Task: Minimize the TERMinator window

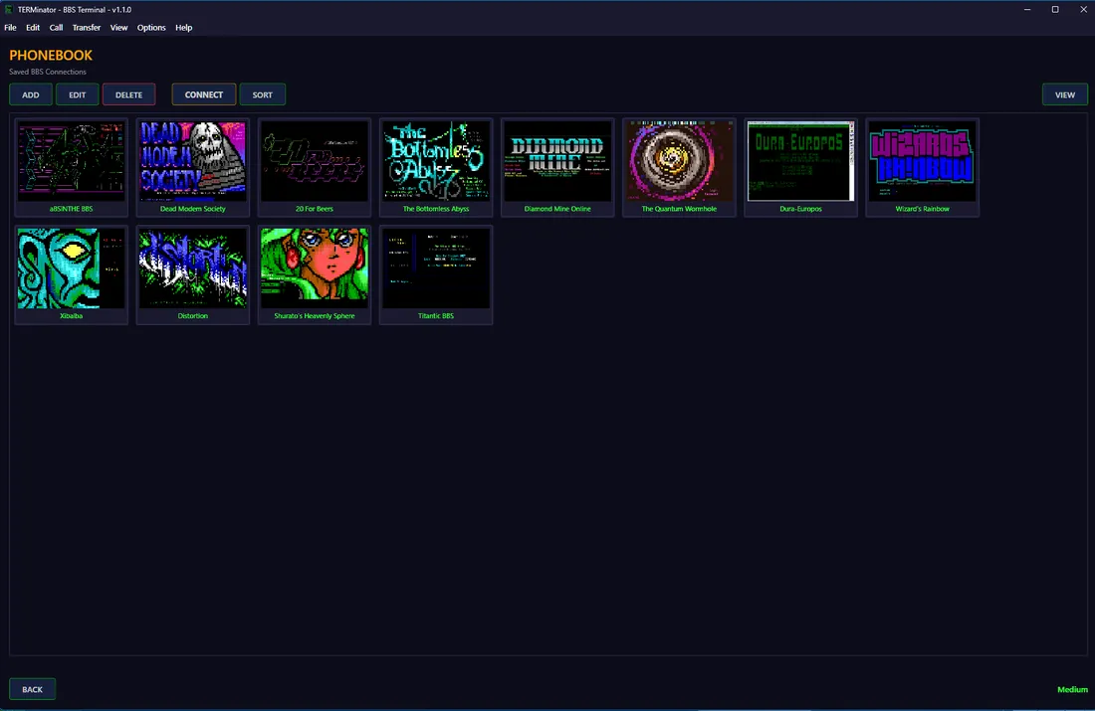Action: (1027, 10)
